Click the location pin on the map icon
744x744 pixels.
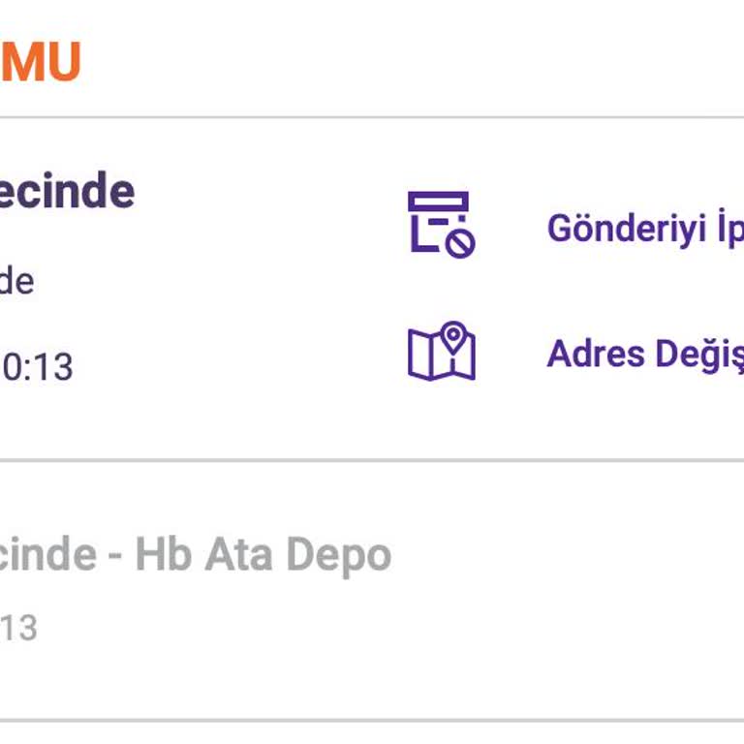coord(452,337)
